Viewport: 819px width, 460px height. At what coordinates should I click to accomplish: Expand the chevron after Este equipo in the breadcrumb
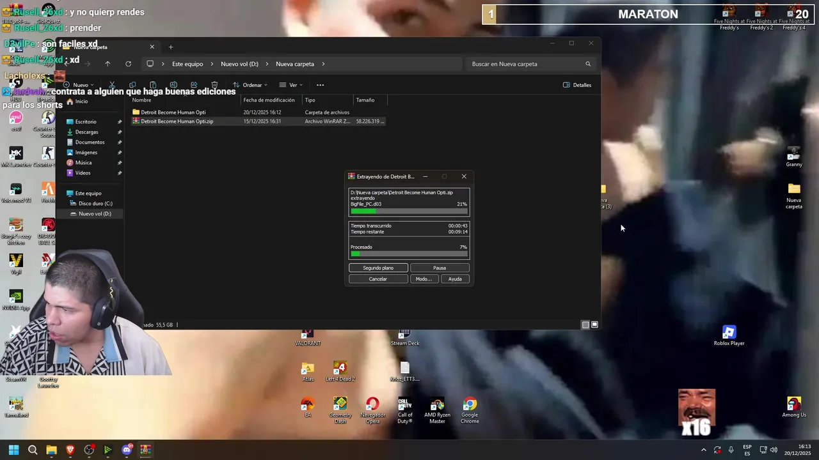click(212, 64)
